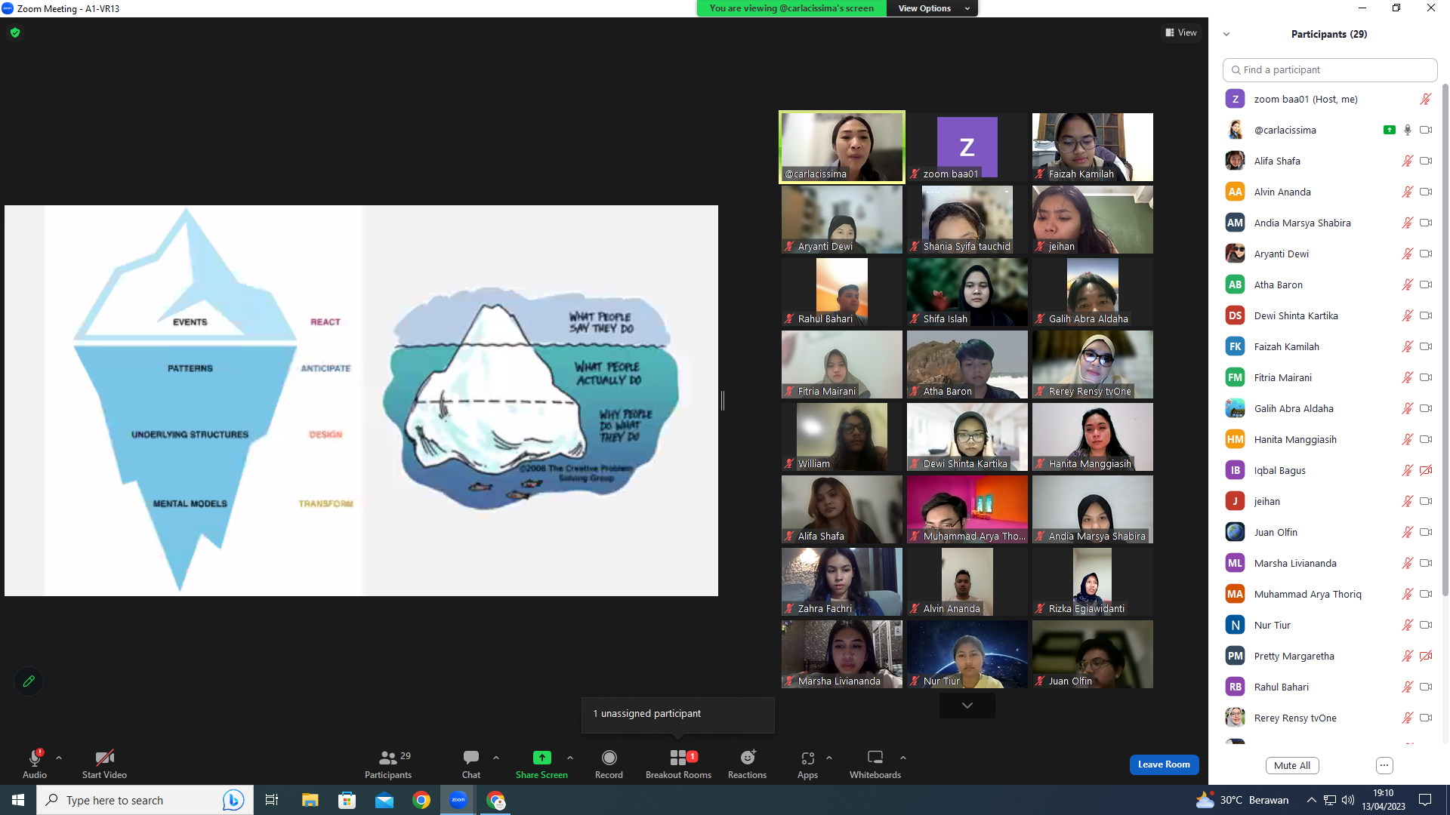Screen dimensions: 1450x815
Task: Select Nur Tiur in participants list
Action: coord(1330,625)
